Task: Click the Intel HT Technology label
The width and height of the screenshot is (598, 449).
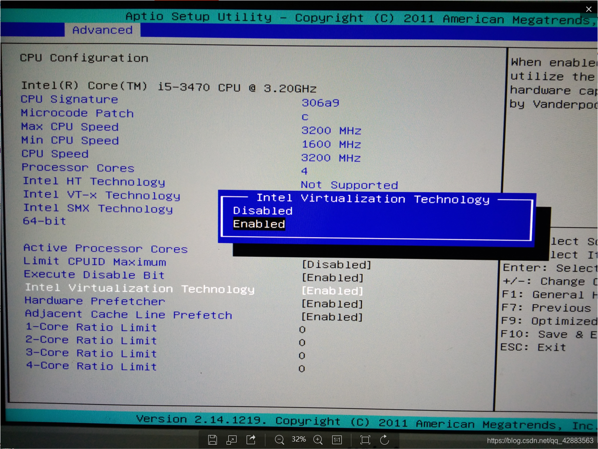Action: pyautogui.click(x=94, y=181)
